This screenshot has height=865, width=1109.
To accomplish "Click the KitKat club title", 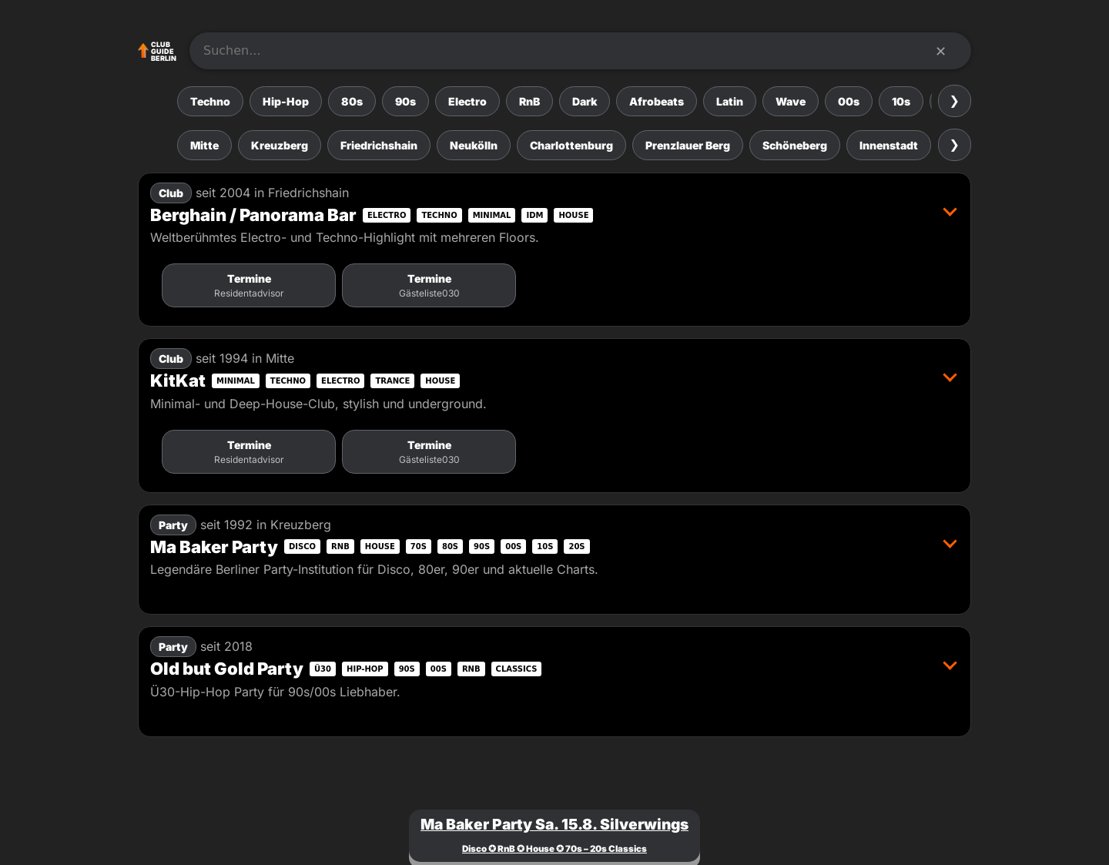I will tap(178, 381).
